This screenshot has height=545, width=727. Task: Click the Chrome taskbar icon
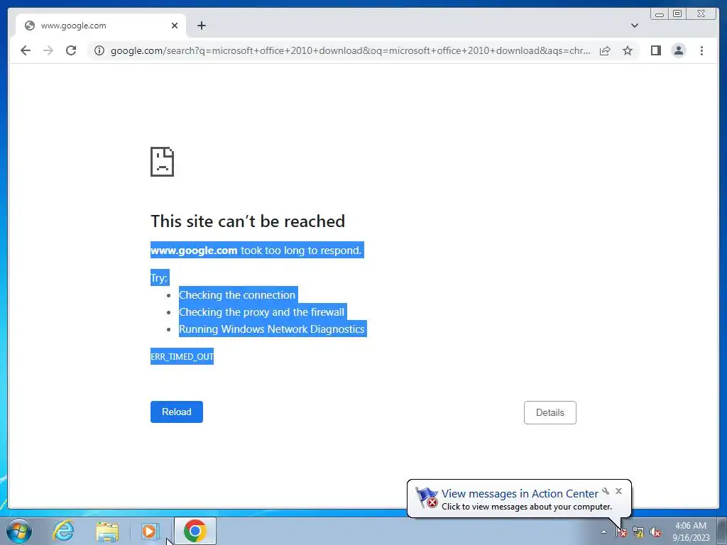click(195, 531)
